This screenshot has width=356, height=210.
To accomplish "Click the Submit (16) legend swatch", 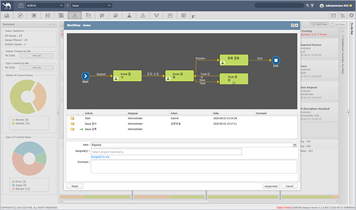I will tap(13, 124).
